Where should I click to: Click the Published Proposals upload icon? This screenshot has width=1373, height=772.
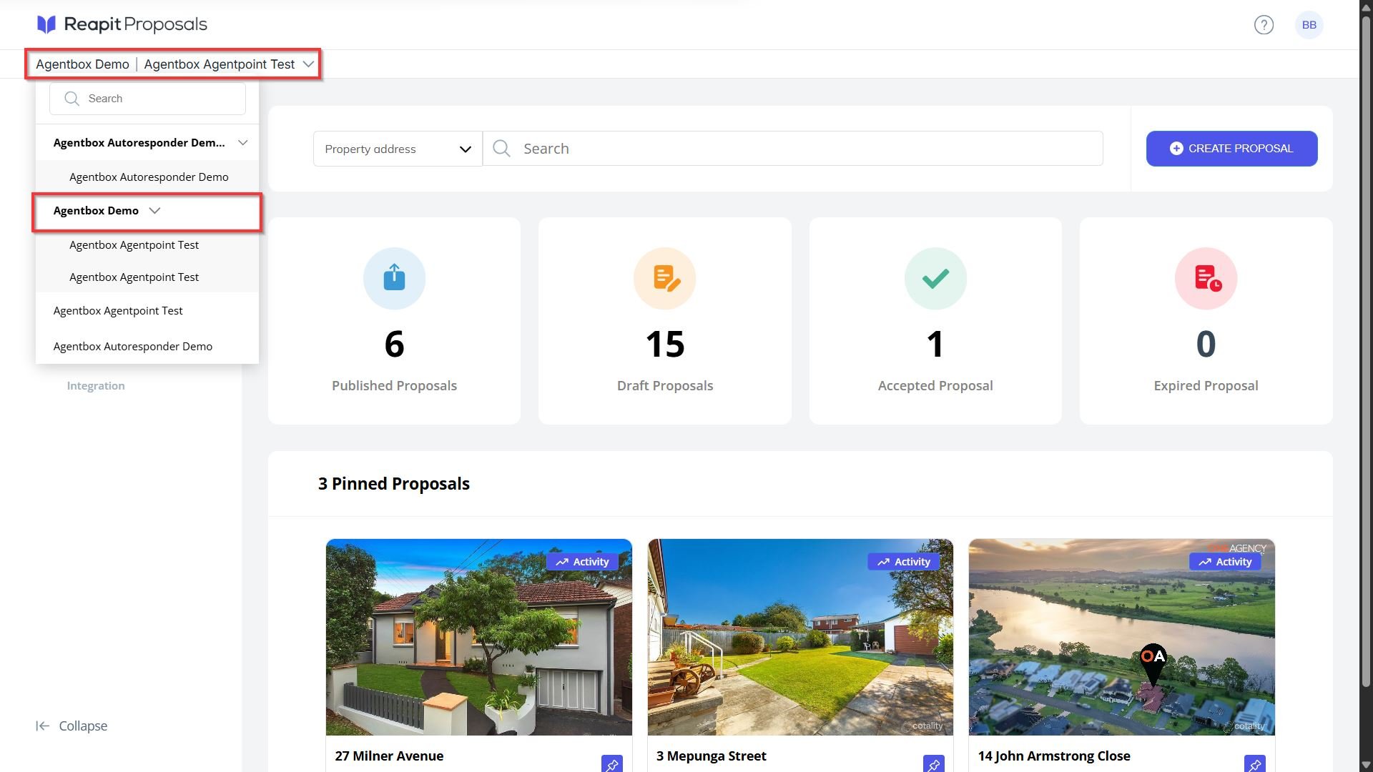tap(394, 278)
